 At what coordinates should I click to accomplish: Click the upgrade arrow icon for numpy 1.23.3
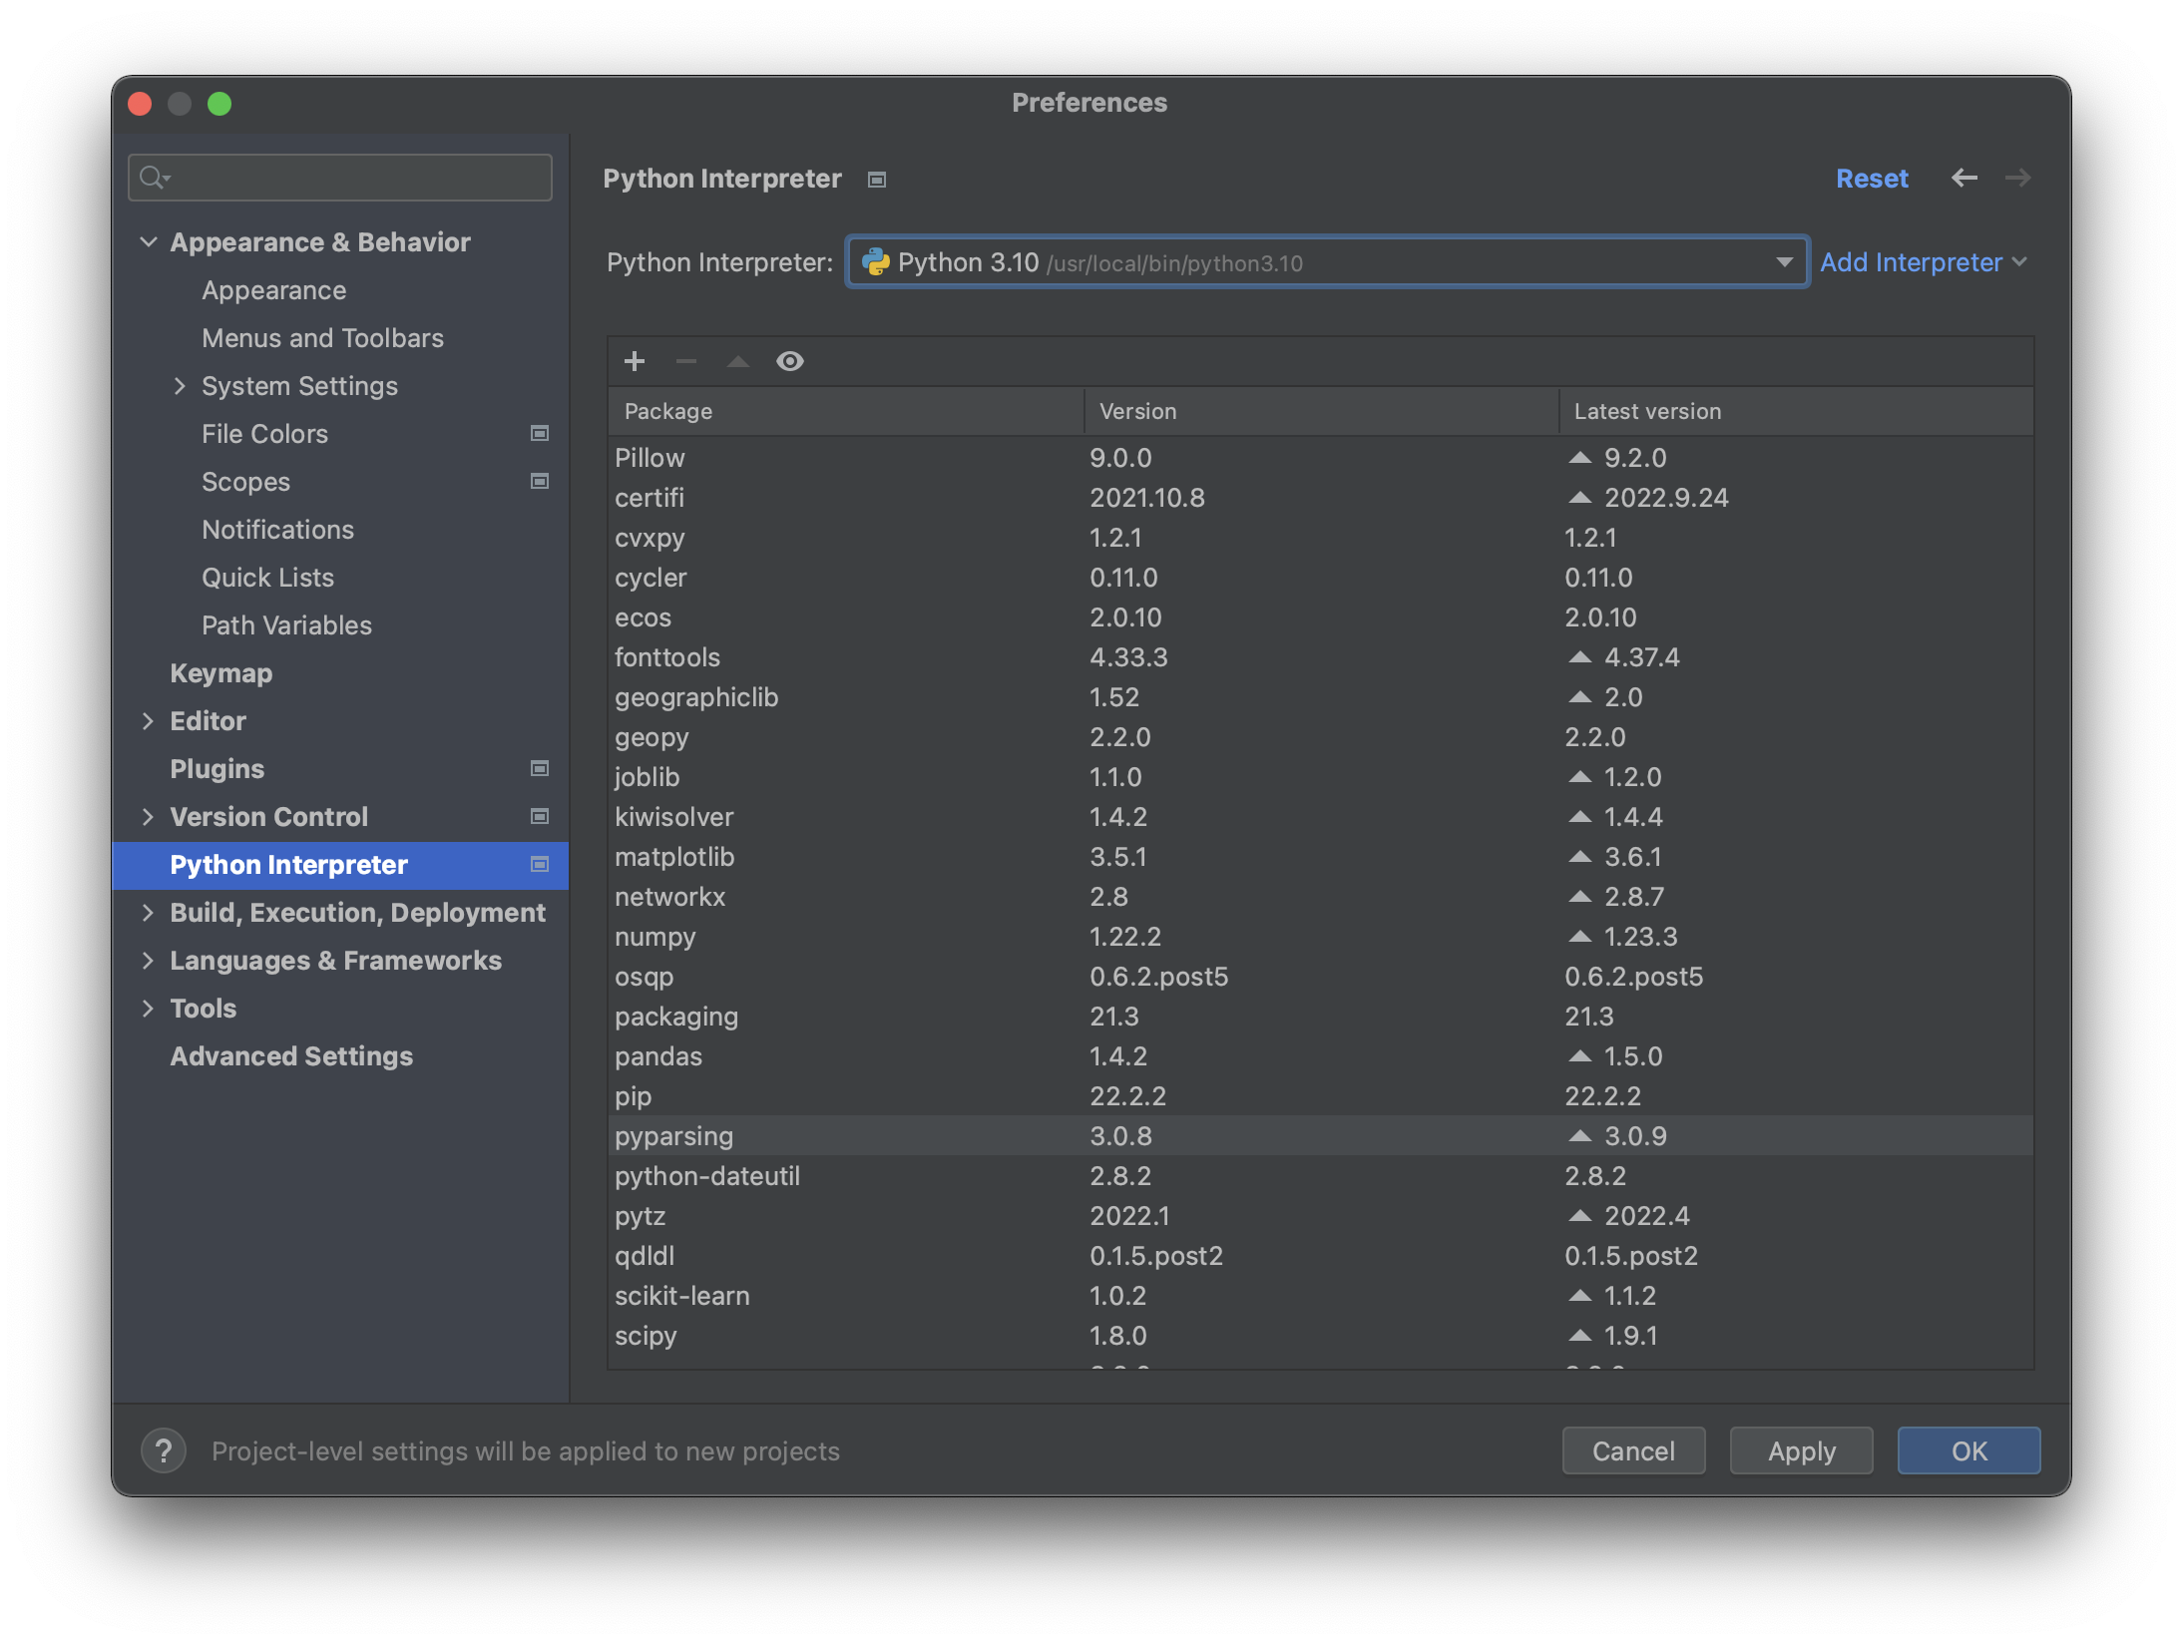1579,937
